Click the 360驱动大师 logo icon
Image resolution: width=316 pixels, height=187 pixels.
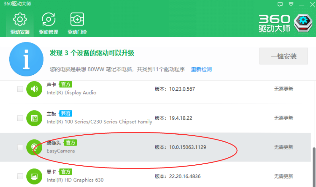point(303,23)
